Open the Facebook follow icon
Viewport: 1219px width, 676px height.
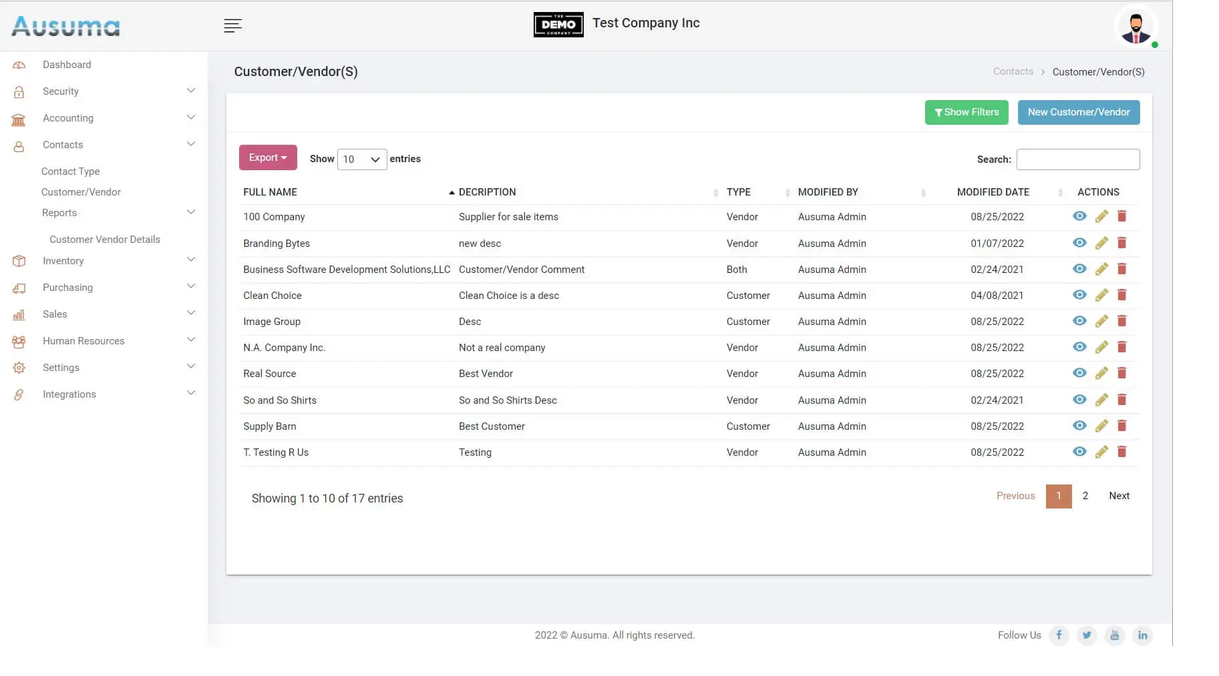point(1059,635)
